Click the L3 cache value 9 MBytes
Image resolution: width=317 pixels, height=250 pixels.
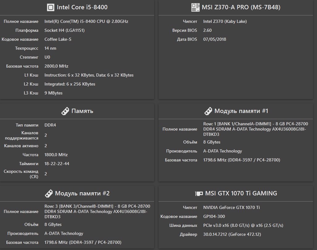point(53,93)
